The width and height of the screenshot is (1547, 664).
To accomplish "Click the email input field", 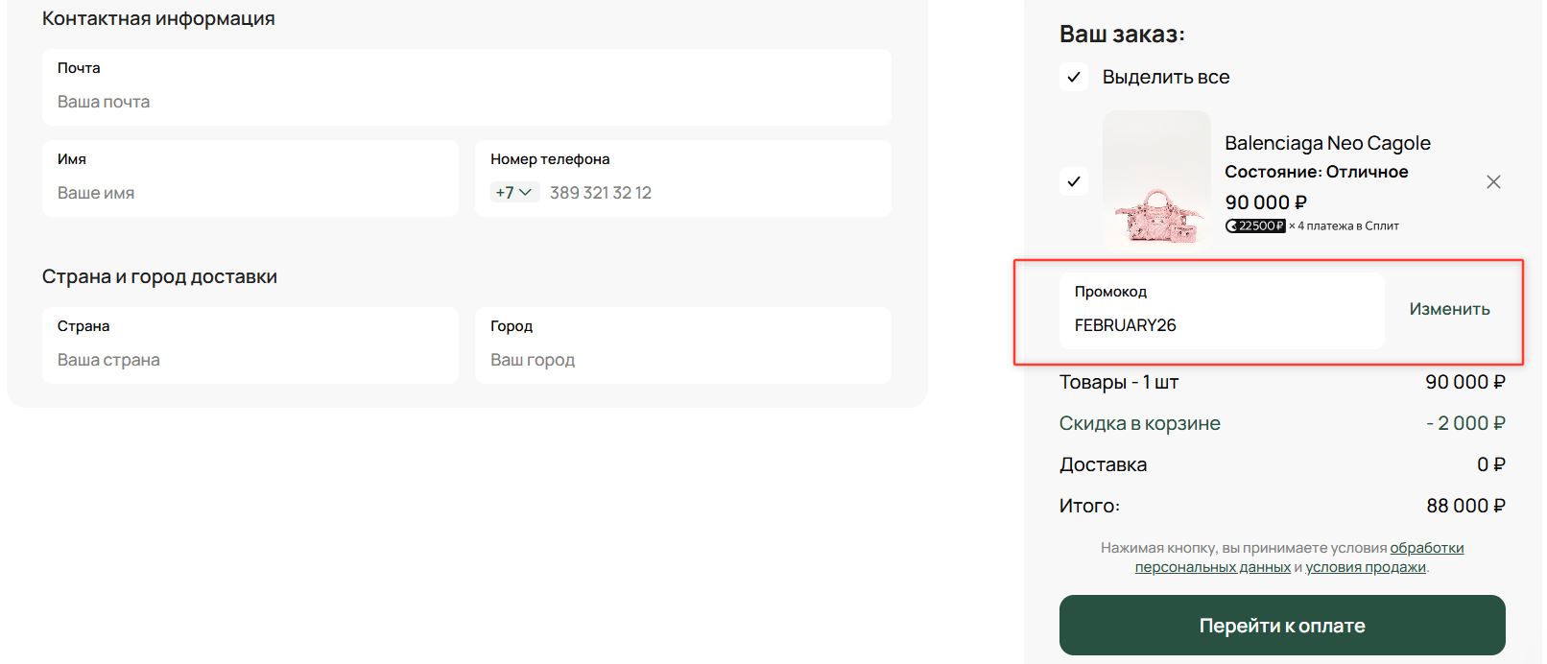I will click(466, 102).
